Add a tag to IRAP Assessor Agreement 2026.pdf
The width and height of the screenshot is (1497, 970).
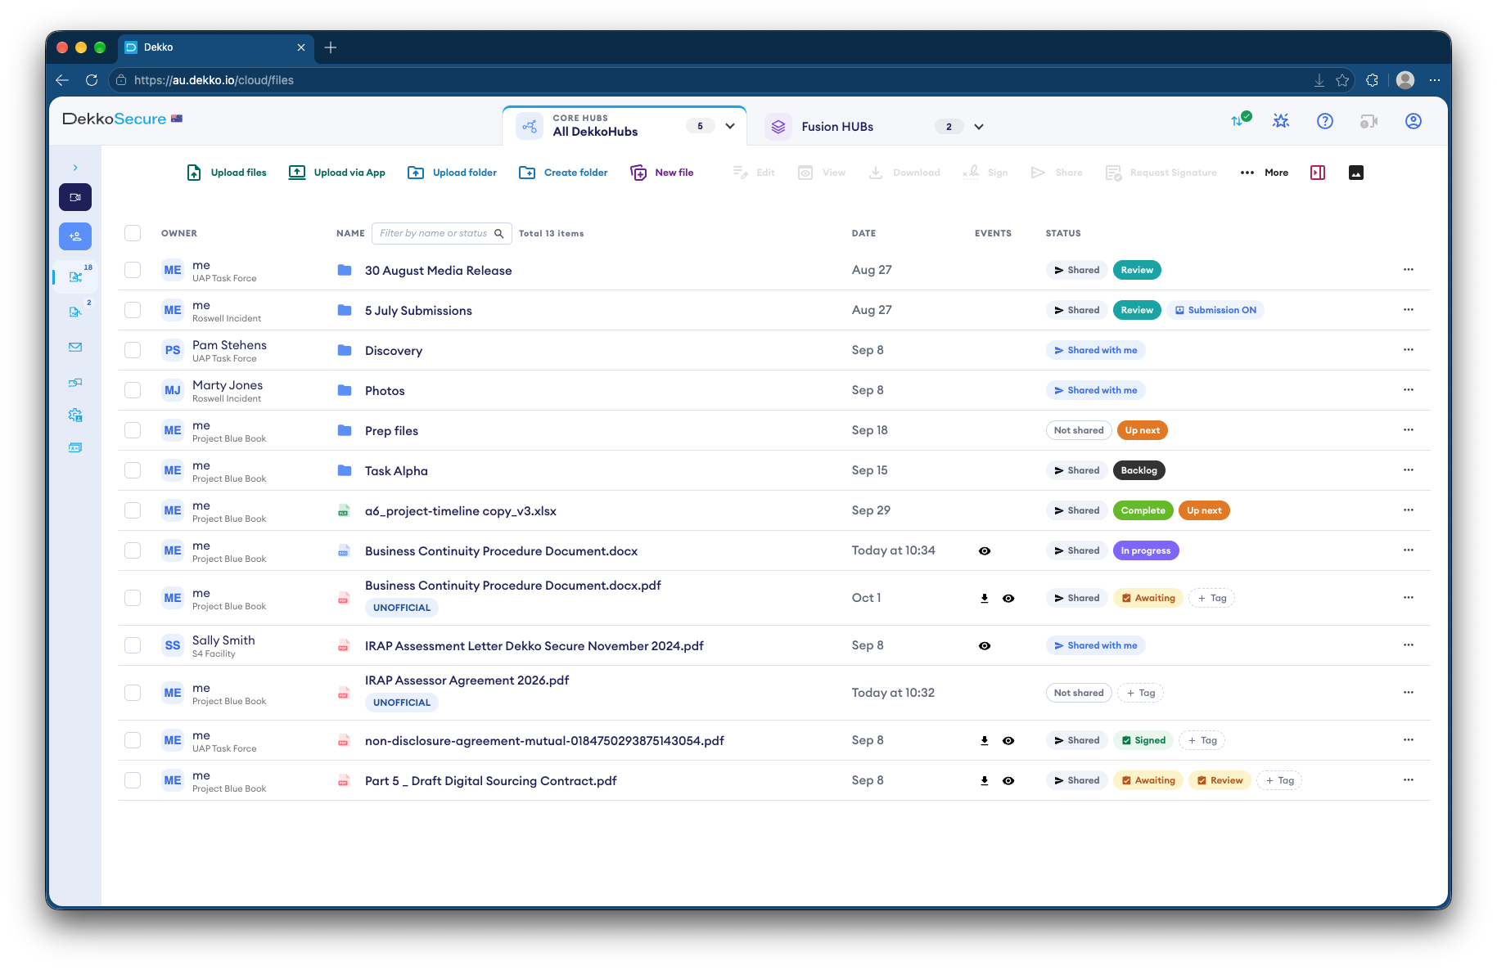coord(1141,693)
